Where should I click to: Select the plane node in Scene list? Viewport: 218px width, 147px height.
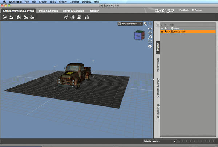pyautogui.click(x=177, y=28)
